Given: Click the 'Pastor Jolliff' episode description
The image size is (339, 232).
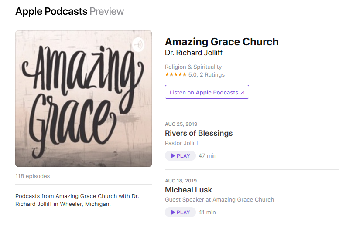Looking at the screenshot, I should click(181, 143).
